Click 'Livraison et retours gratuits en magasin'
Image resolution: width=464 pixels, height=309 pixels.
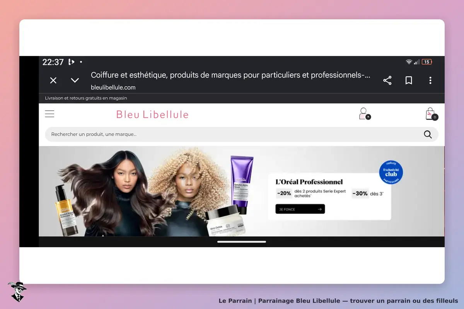coord(86,98)
